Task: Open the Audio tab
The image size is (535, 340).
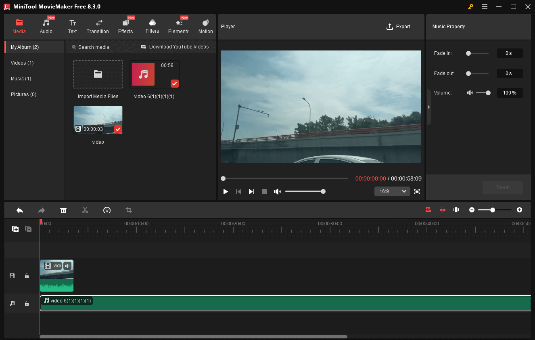Action: coord(46,26)
